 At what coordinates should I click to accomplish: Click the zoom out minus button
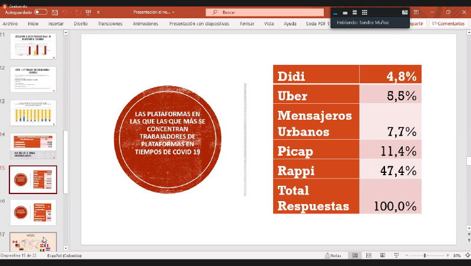coord(407,255)
